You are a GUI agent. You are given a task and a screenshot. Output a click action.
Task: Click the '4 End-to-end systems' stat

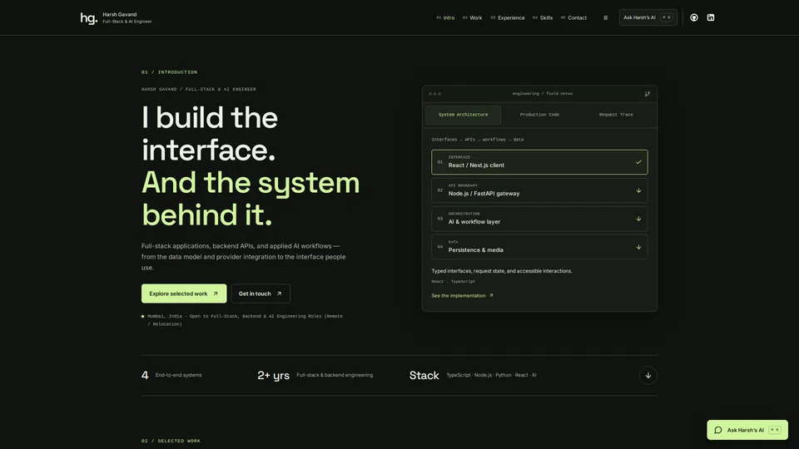(171, 375)
